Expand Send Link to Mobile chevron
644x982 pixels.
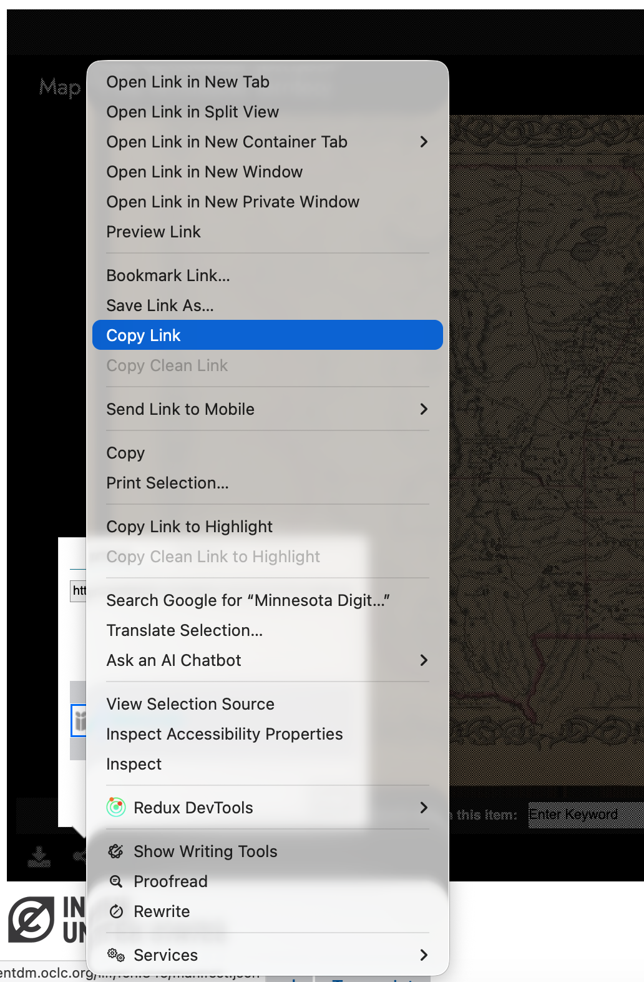(x=424, y=409)
